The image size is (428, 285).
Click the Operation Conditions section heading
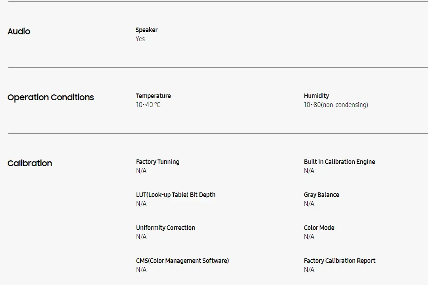[51, 98]
